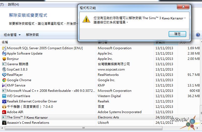
Task: Click the publisher Western Digital
Action: tap(109, 96)
